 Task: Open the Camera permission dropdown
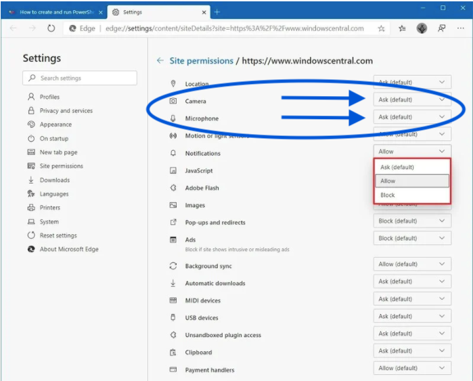click(x=412, y=99)
